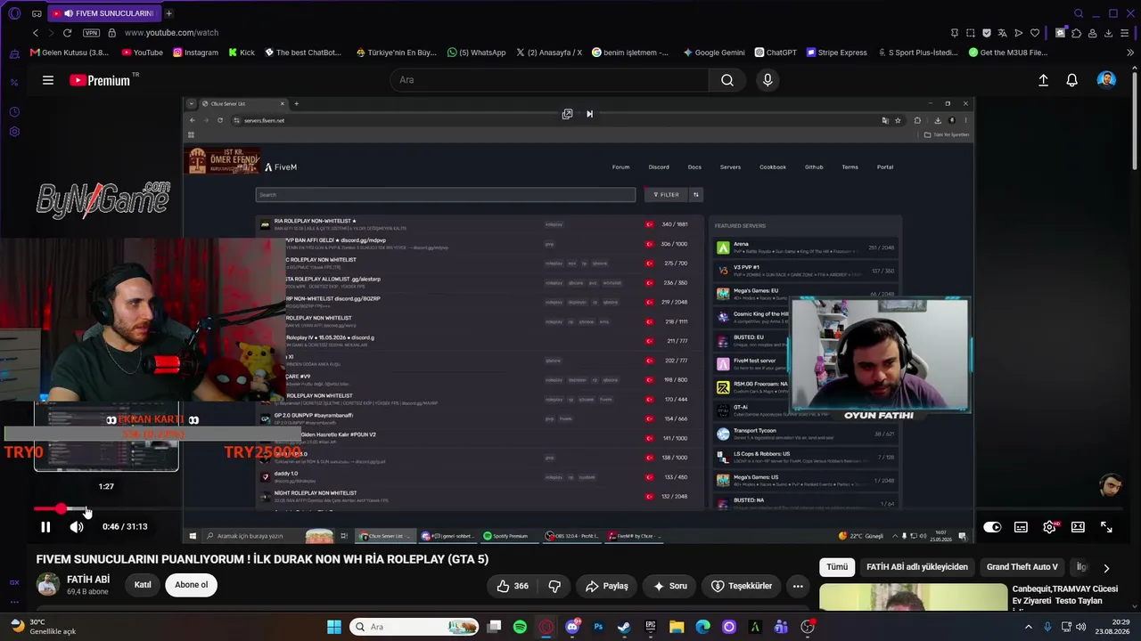
Task: Open more actions menu under video
Action: coord(798,586)
